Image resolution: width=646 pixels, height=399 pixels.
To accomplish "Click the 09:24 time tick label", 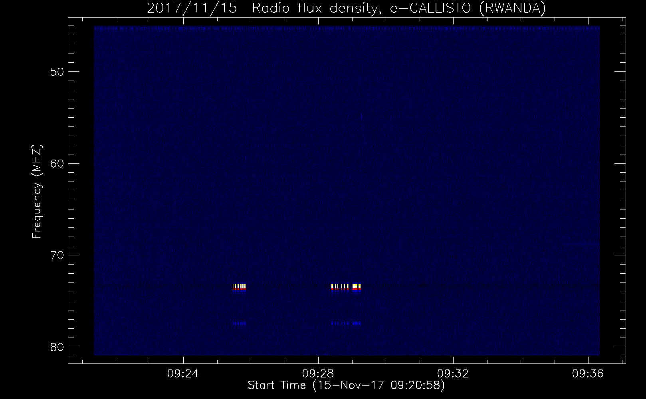I will click(183, 374).
